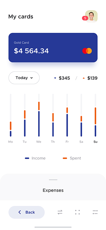106x230 pixels.
Task: Tap the Mastercard logo on Gold Card
Action: tap(87, 51)
